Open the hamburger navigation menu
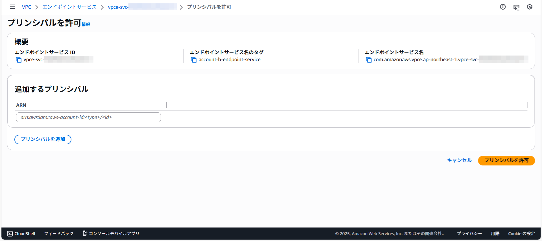The height and width of the screenshot is (241, 542). [x=12, y=7]
